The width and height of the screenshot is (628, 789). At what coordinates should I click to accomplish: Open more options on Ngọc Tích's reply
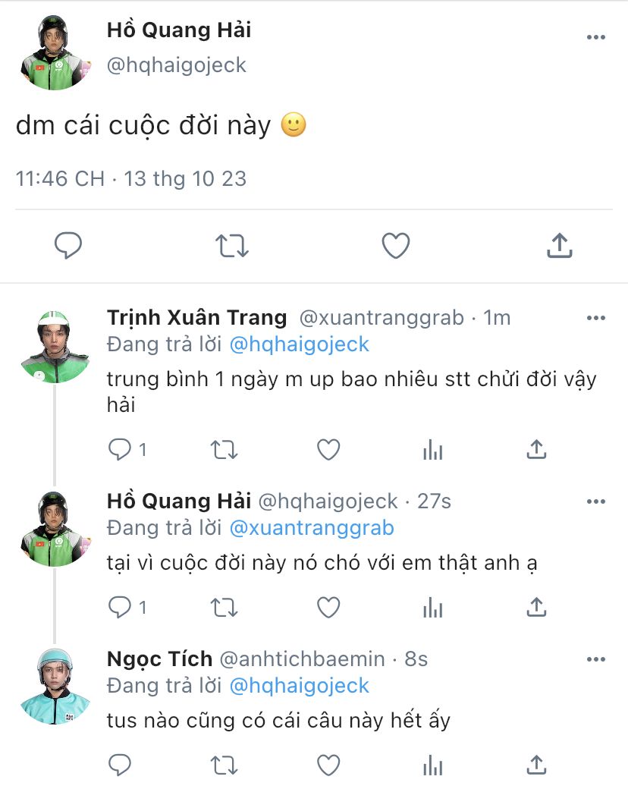(x=596, y=659)
